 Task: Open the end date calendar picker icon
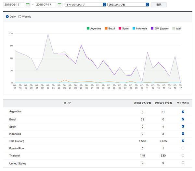click(59, 5)
